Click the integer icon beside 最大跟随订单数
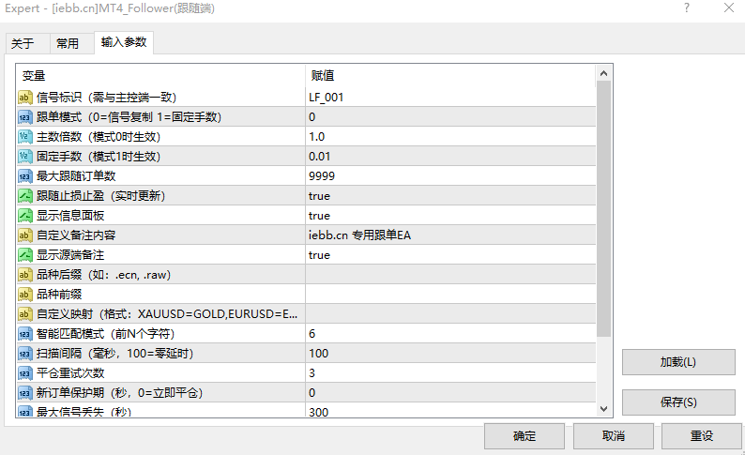This screenshot has height=455, width=745. click(x=24, y=176)
